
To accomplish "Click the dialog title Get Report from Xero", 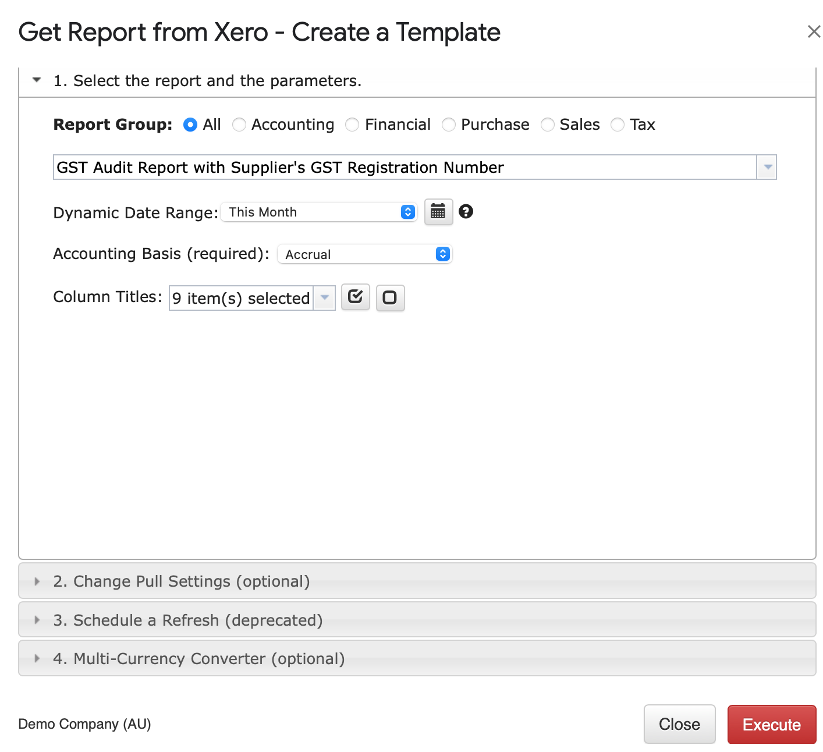I will [259, 32].
